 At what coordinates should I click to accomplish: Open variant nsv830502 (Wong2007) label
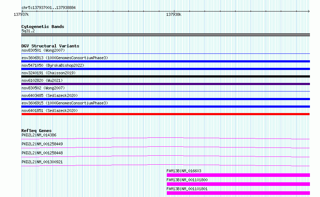click(43, 88)
